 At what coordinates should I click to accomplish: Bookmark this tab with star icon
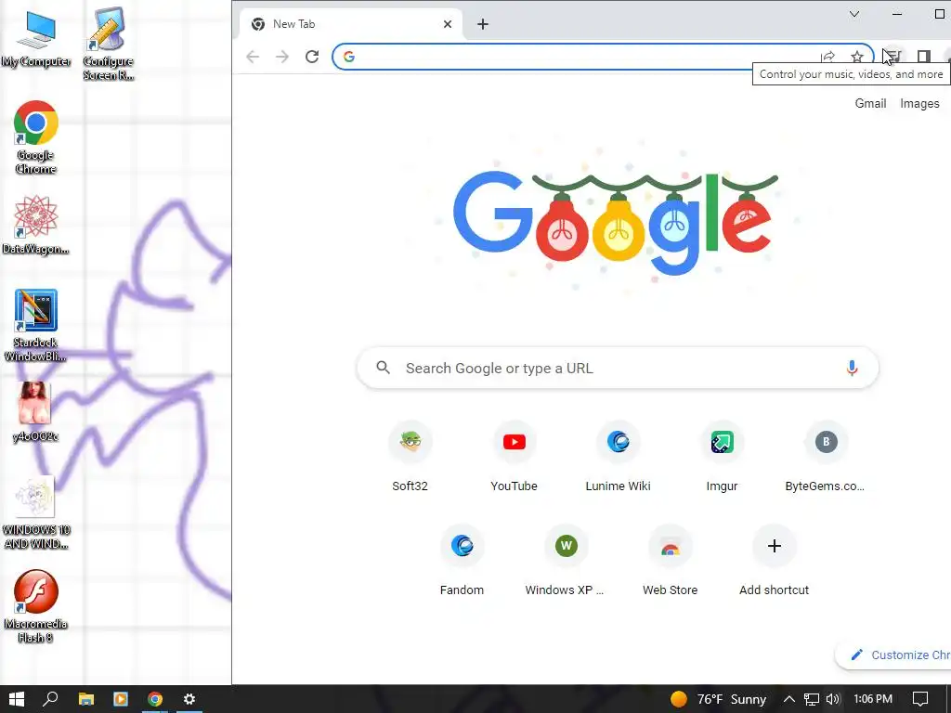pyautogui.click(x=857, y=57)
